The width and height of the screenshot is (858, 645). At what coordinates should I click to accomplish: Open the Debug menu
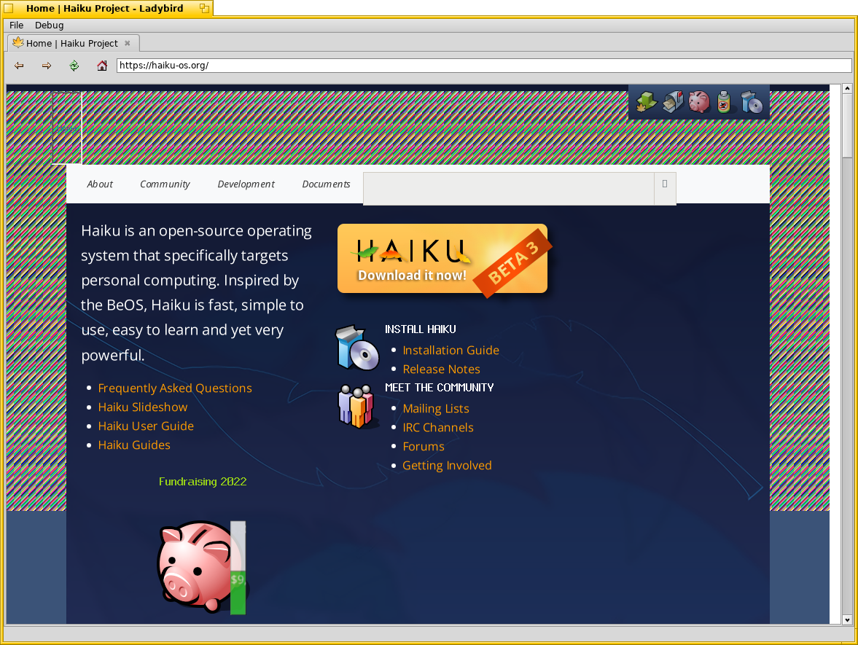point(49,25)
